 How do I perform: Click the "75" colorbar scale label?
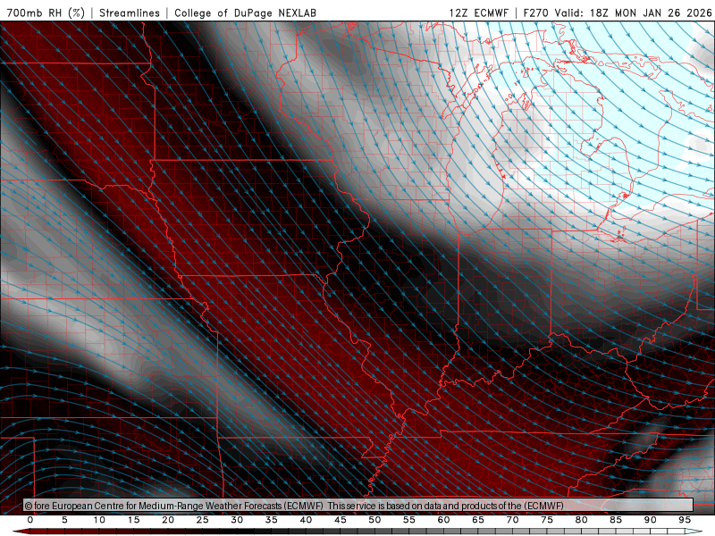[x=547, y=520]
